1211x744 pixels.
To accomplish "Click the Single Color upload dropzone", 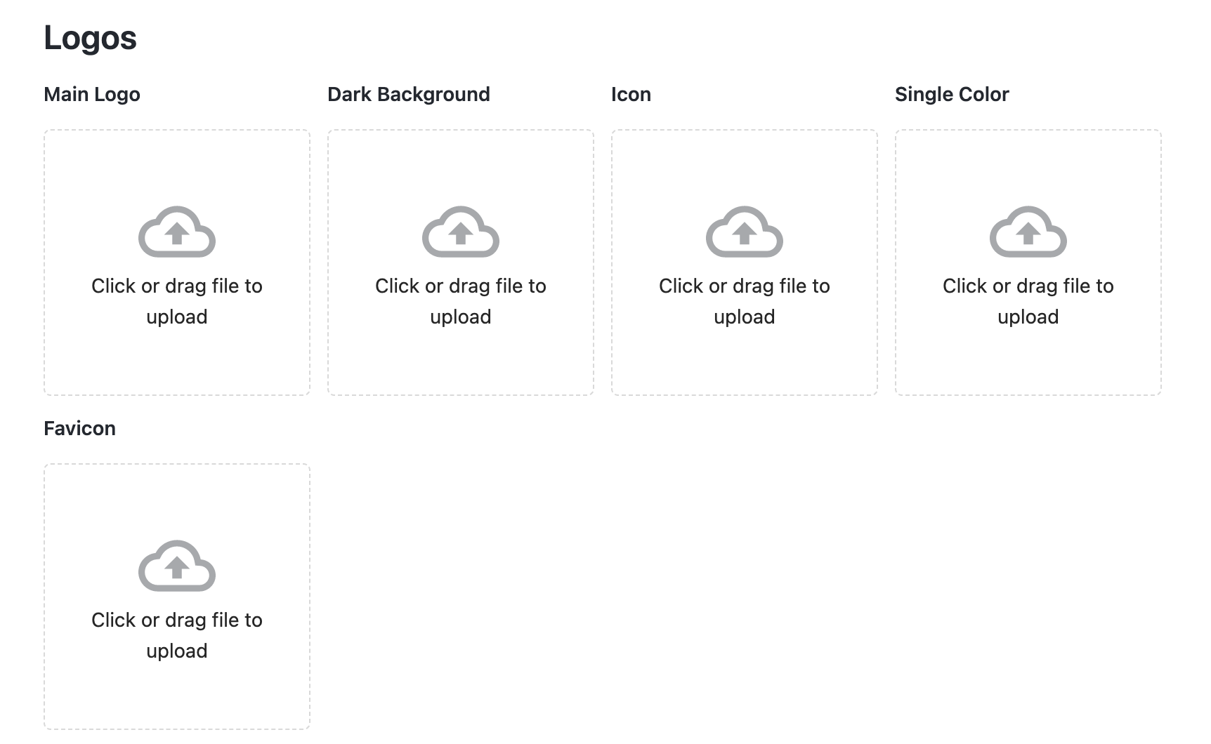I will click(1028, 261).
